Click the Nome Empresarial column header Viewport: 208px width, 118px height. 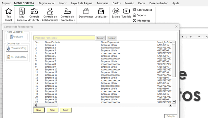[110, 42]
